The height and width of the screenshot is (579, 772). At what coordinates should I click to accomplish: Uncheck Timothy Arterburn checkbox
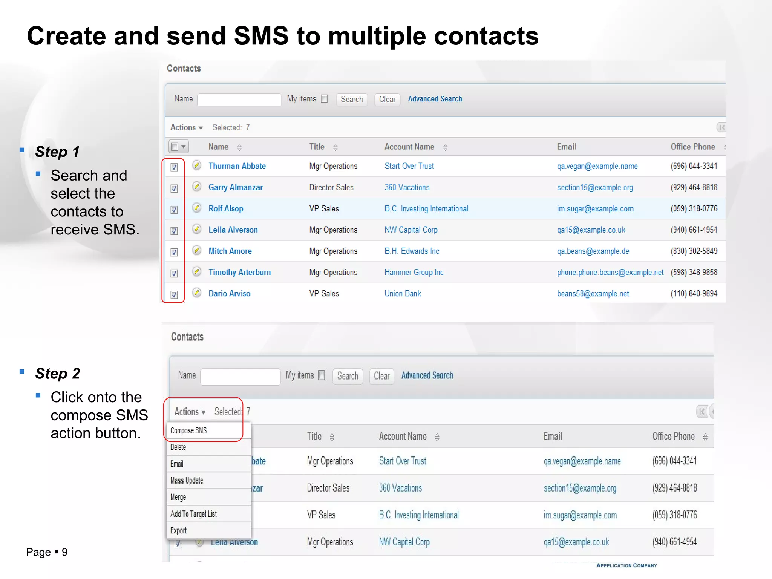click(x=174, y=273)
